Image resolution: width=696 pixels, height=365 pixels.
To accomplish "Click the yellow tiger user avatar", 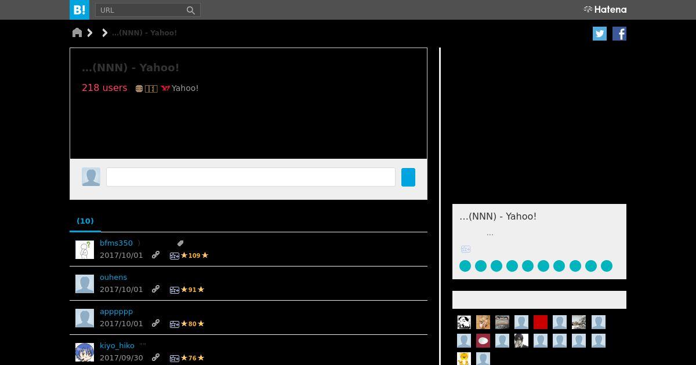I will tap(464, 359).
